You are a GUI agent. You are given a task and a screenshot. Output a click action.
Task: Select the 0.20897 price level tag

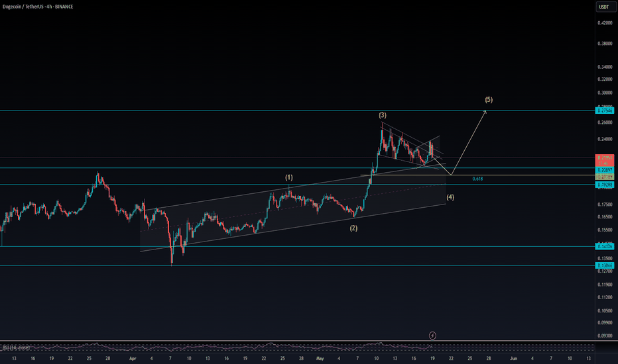[x=605, y=170]
